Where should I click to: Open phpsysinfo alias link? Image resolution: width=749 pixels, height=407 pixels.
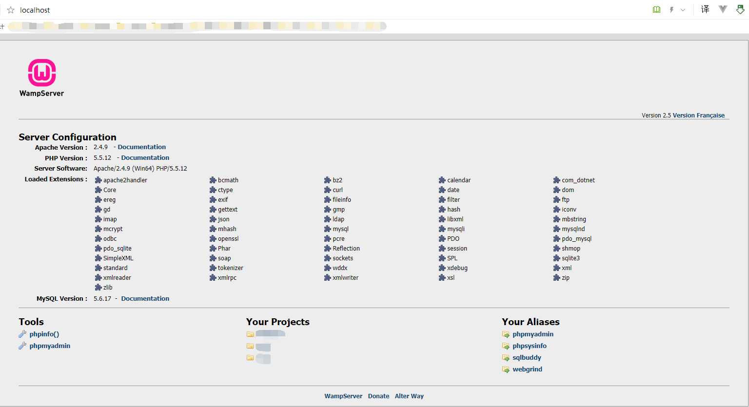tap(530, 346)
